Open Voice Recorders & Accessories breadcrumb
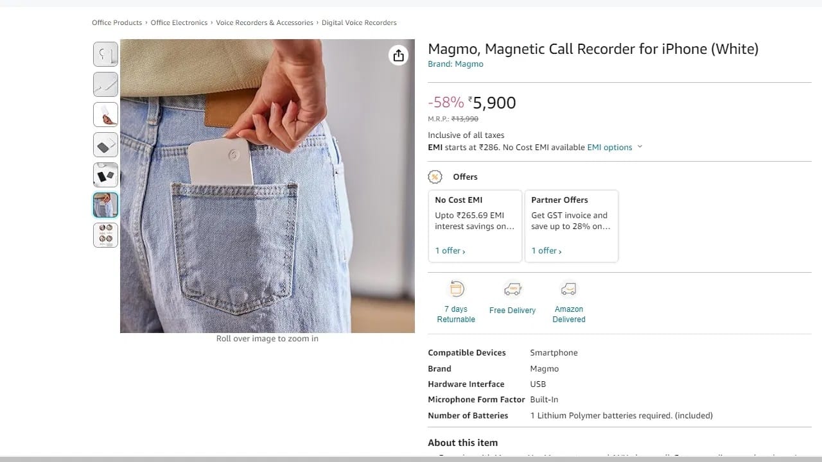This screenshot has height=462, width=822. [265, 23]
